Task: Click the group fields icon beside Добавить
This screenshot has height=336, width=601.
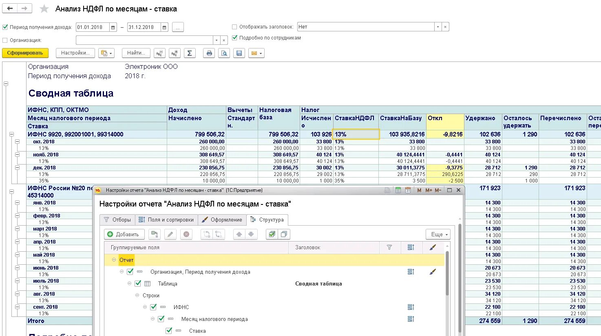Action: click(x=154, y=234)
